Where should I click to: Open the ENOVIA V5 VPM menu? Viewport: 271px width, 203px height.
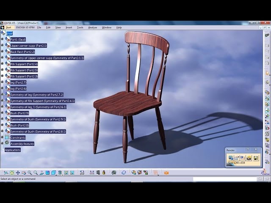(25, 27)
